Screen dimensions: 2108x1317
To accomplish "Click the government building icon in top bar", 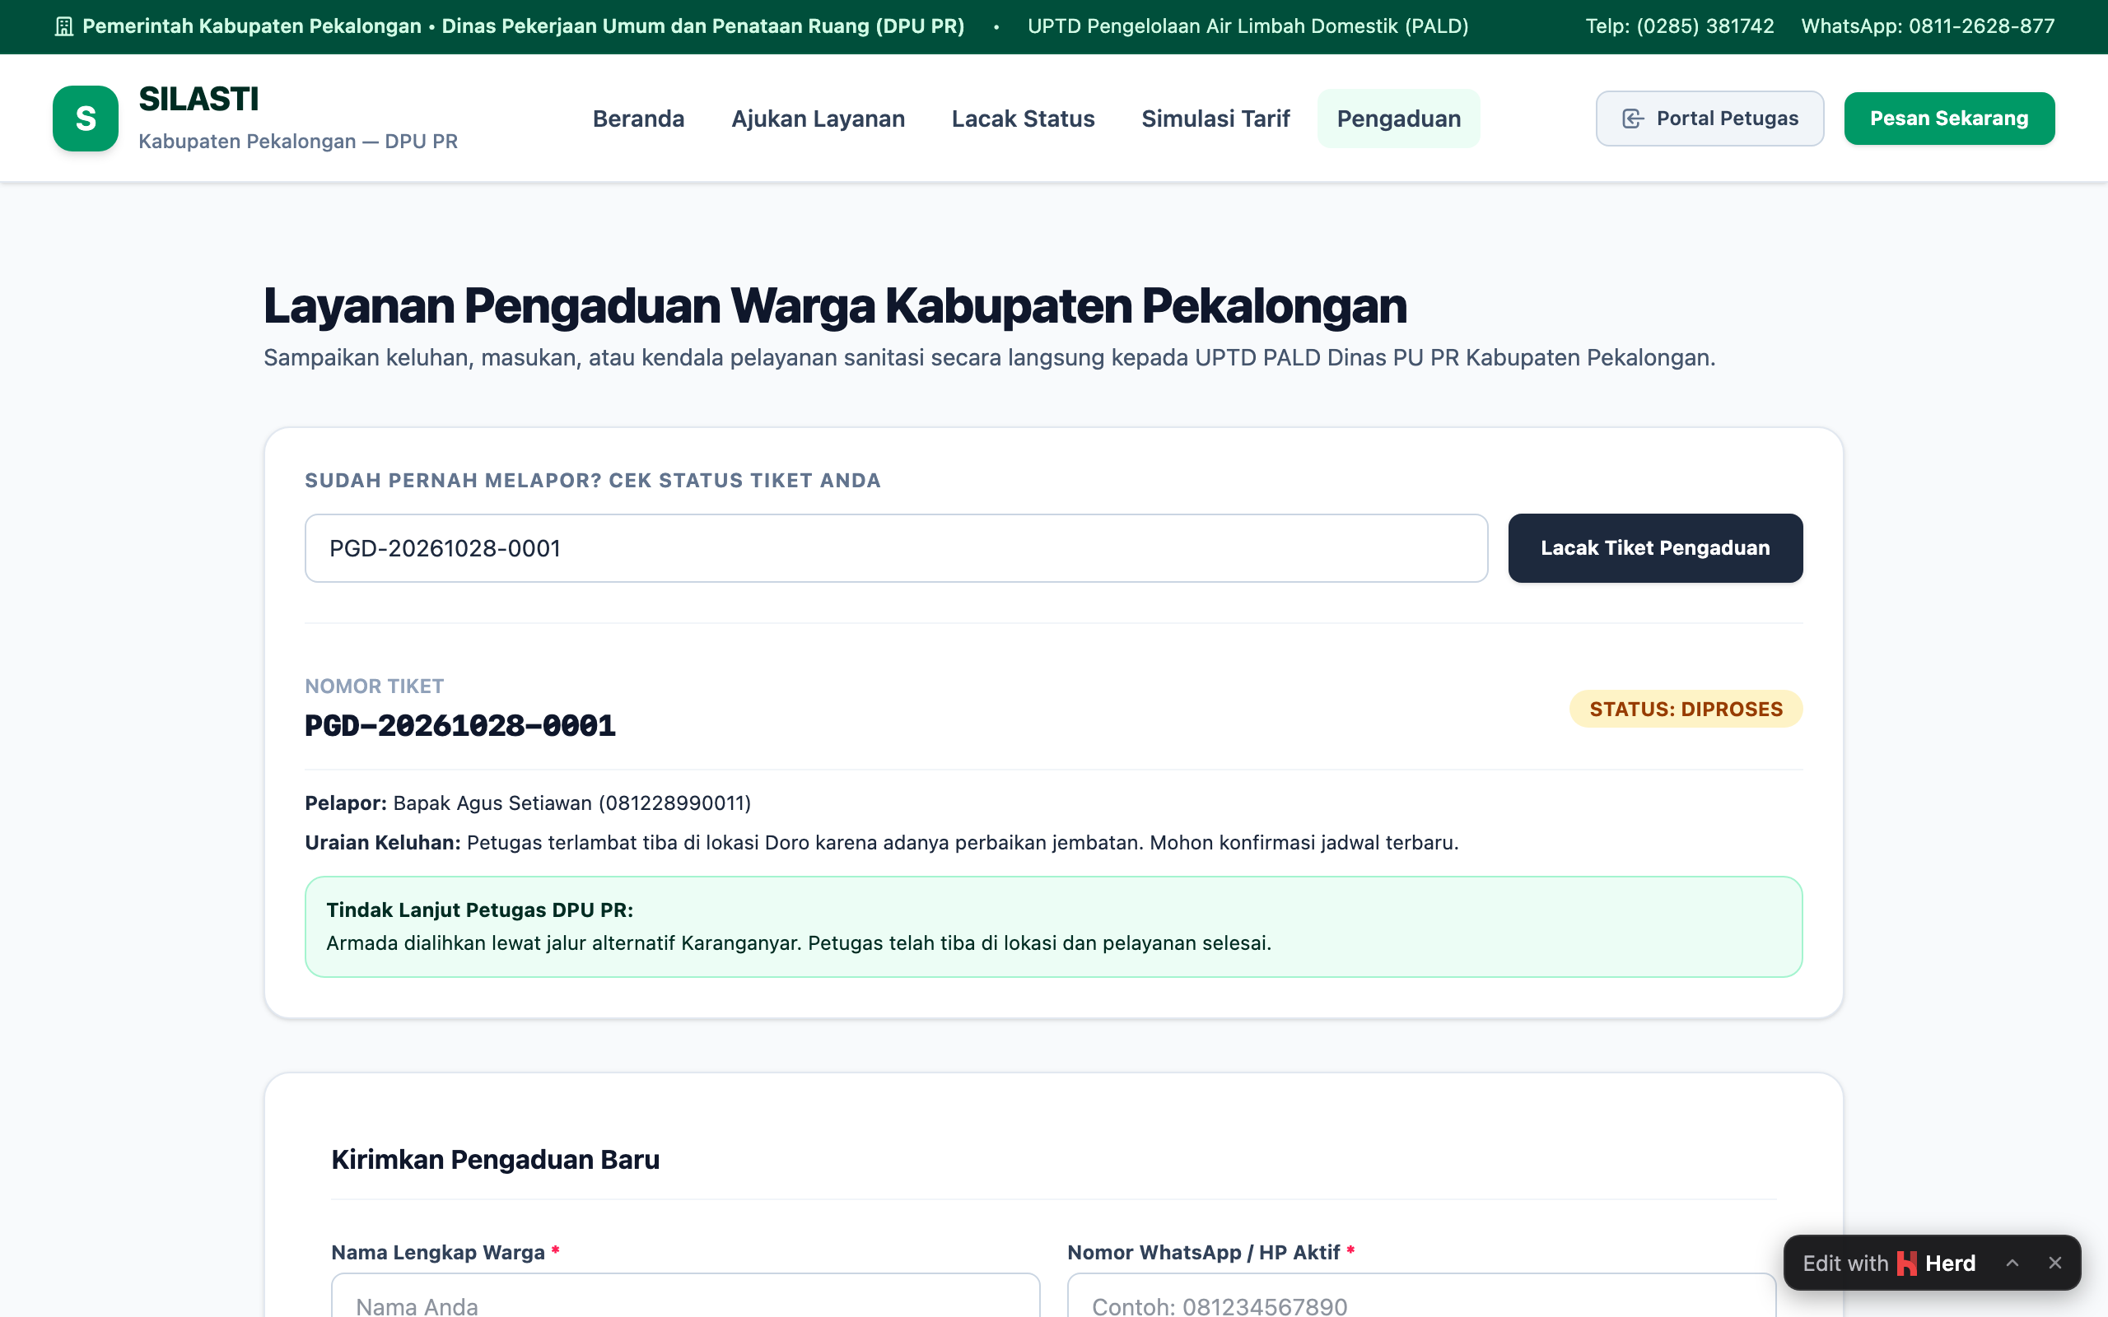I will click(63, 26).
